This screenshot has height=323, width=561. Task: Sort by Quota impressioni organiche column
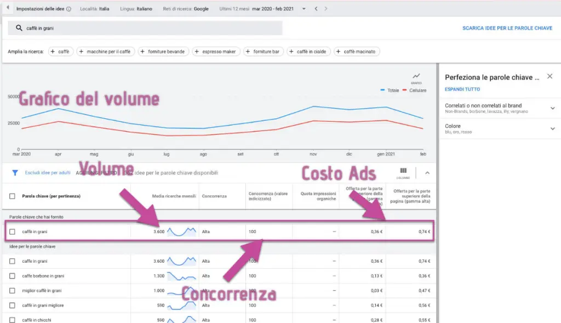[318, 196]
